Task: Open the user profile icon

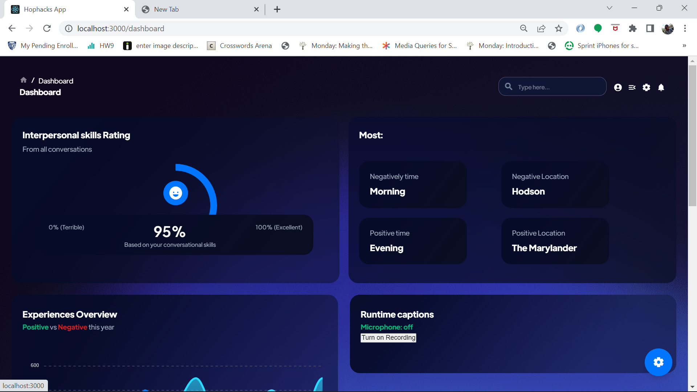Action: [x=618, y=87]
